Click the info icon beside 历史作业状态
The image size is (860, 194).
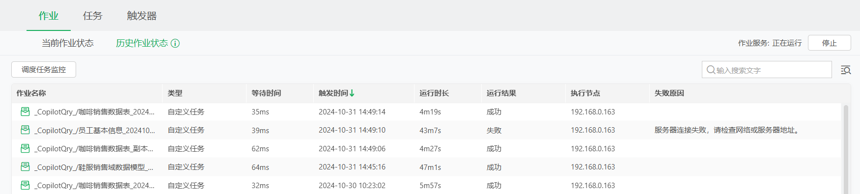point(175,43)
